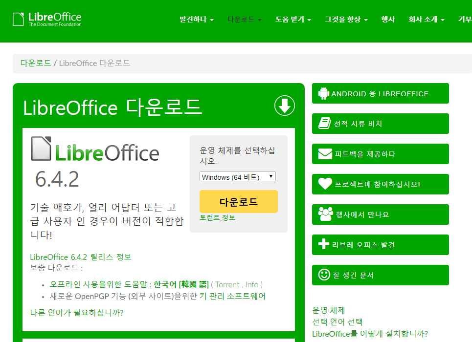Open LibreOffice 6.4.2 릴리스 정보 link
The image size is (472, 342).
tap(81, 257)
